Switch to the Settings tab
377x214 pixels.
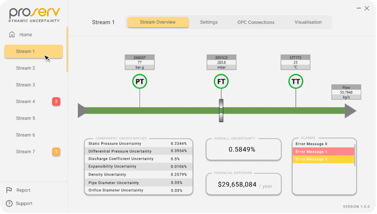click(x=209, y=22)
